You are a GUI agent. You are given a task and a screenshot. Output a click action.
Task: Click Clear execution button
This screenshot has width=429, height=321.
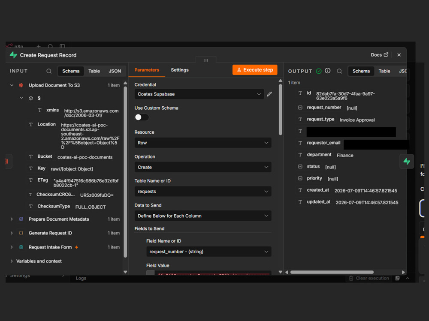[369, 278]
